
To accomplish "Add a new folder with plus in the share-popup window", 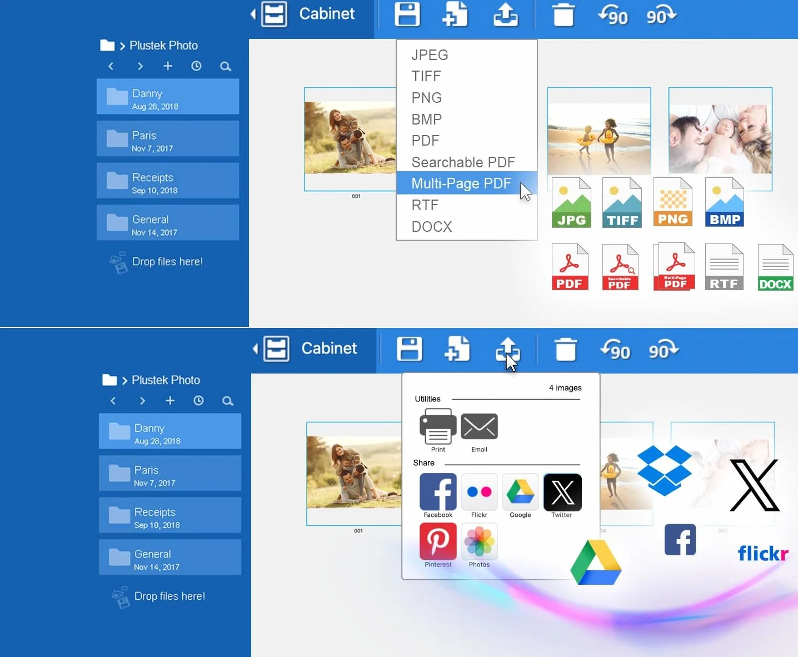I will point(170,401).
